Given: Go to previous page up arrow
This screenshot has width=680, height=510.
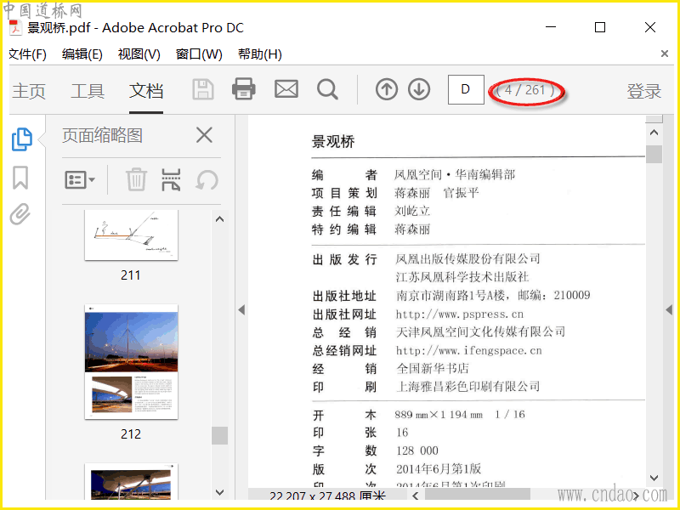Looking at the screenshot, I should (387, 89).
